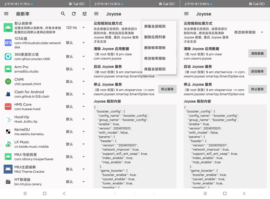The width and height of the screenshot is (270, 199).
Task: Click the Clash for Android cat icon
Action: pyautogui.click(x=8, y=94)
